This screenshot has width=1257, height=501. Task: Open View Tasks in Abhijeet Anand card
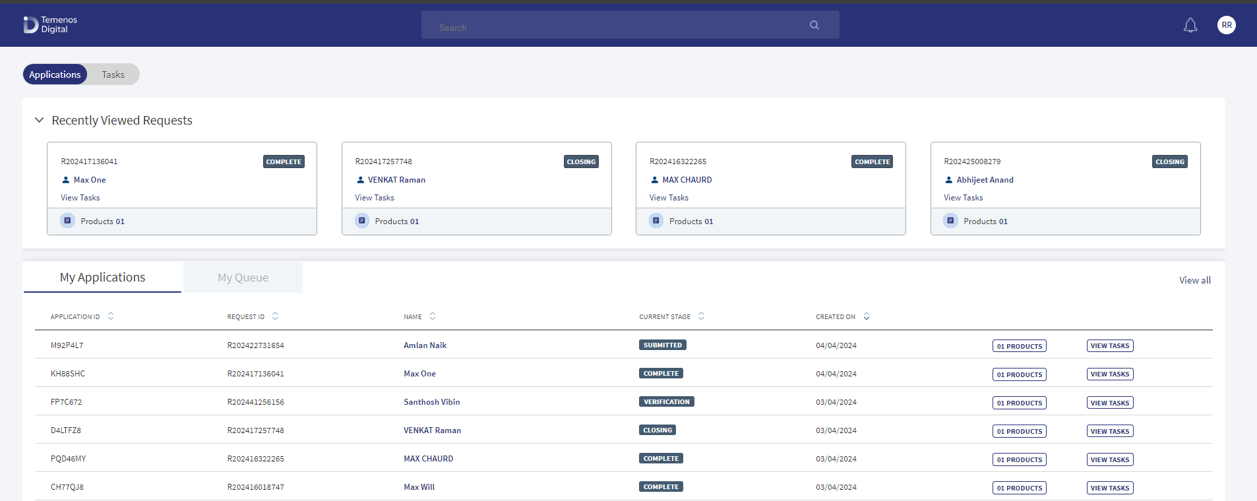(963, 198)
